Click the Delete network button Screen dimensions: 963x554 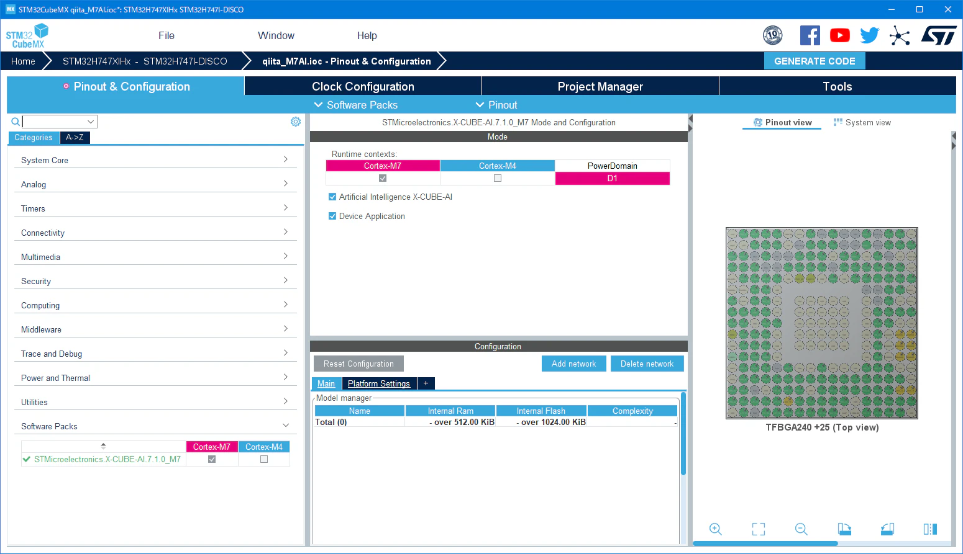tap(647, 364)
